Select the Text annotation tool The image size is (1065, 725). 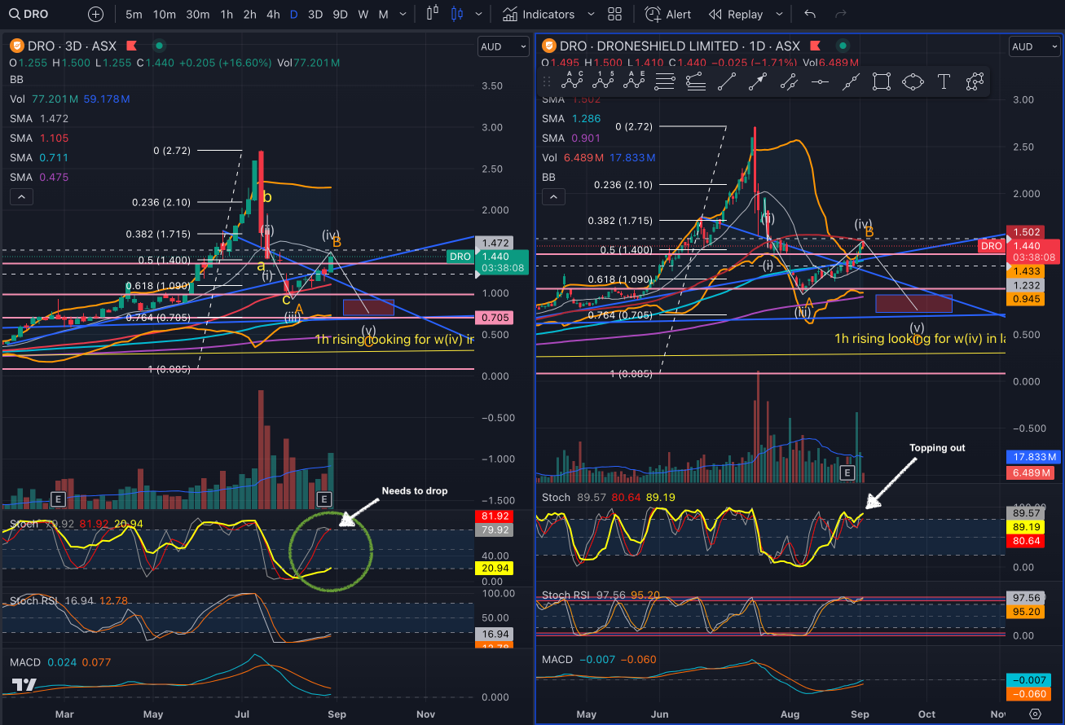pyautogui.click(x=944, y=81)
